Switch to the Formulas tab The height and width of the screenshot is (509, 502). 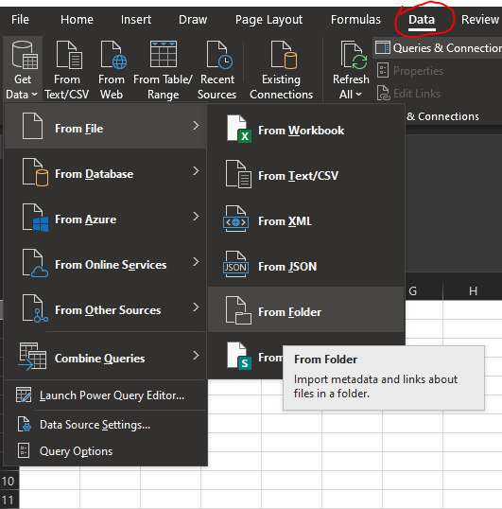pyautogui.click(x=355, y=20)
